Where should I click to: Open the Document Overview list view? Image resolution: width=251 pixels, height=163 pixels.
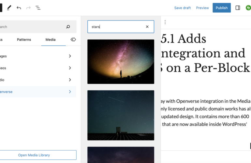tap(38, 8)
